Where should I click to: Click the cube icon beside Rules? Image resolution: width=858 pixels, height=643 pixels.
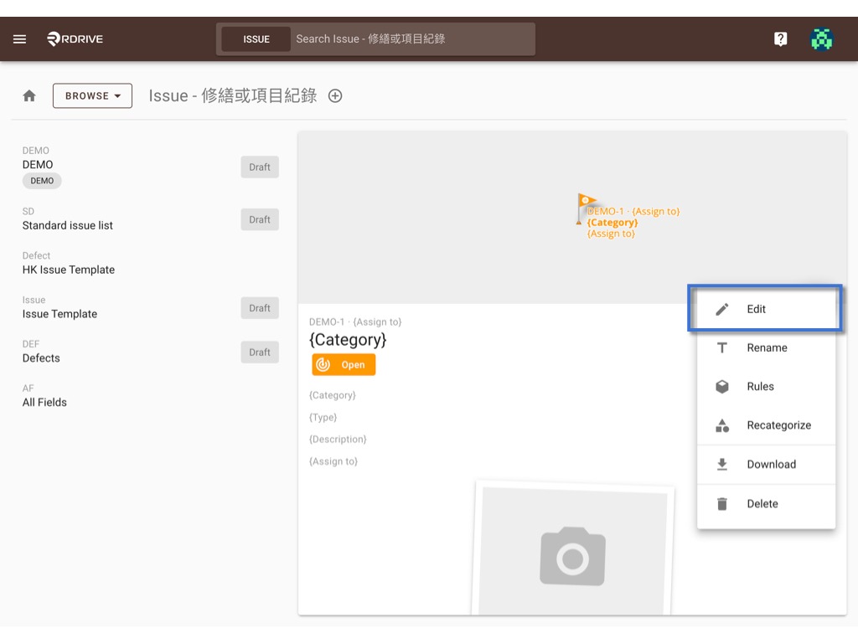(721, 387)
